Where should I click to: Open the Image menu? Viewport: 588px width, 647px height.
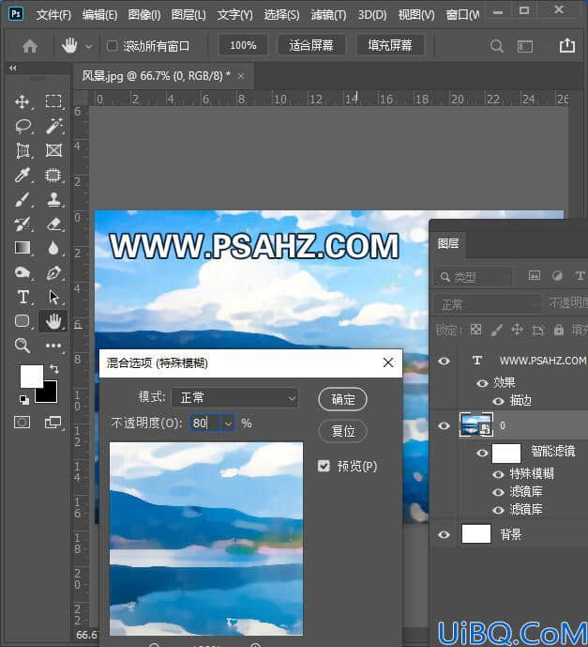144,16
